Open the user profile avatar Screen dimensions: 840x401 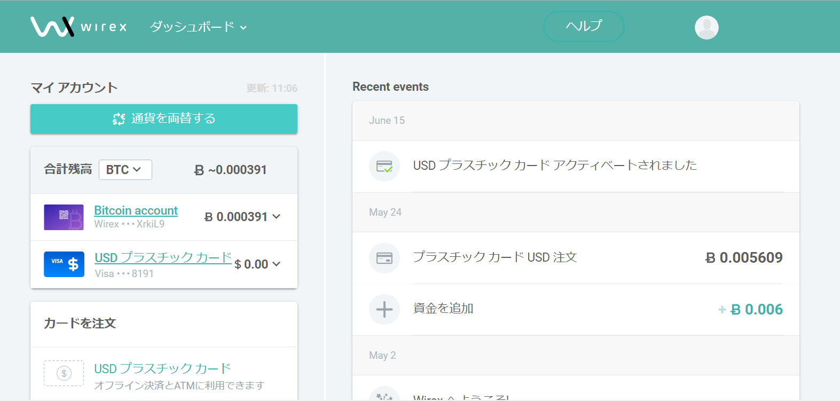coord(706,27)
